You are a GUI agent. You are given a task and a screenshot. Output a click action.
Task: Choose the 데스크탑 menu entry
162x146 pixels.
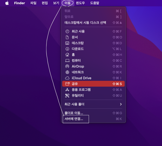pyautogui.click(x=93, y=43)
